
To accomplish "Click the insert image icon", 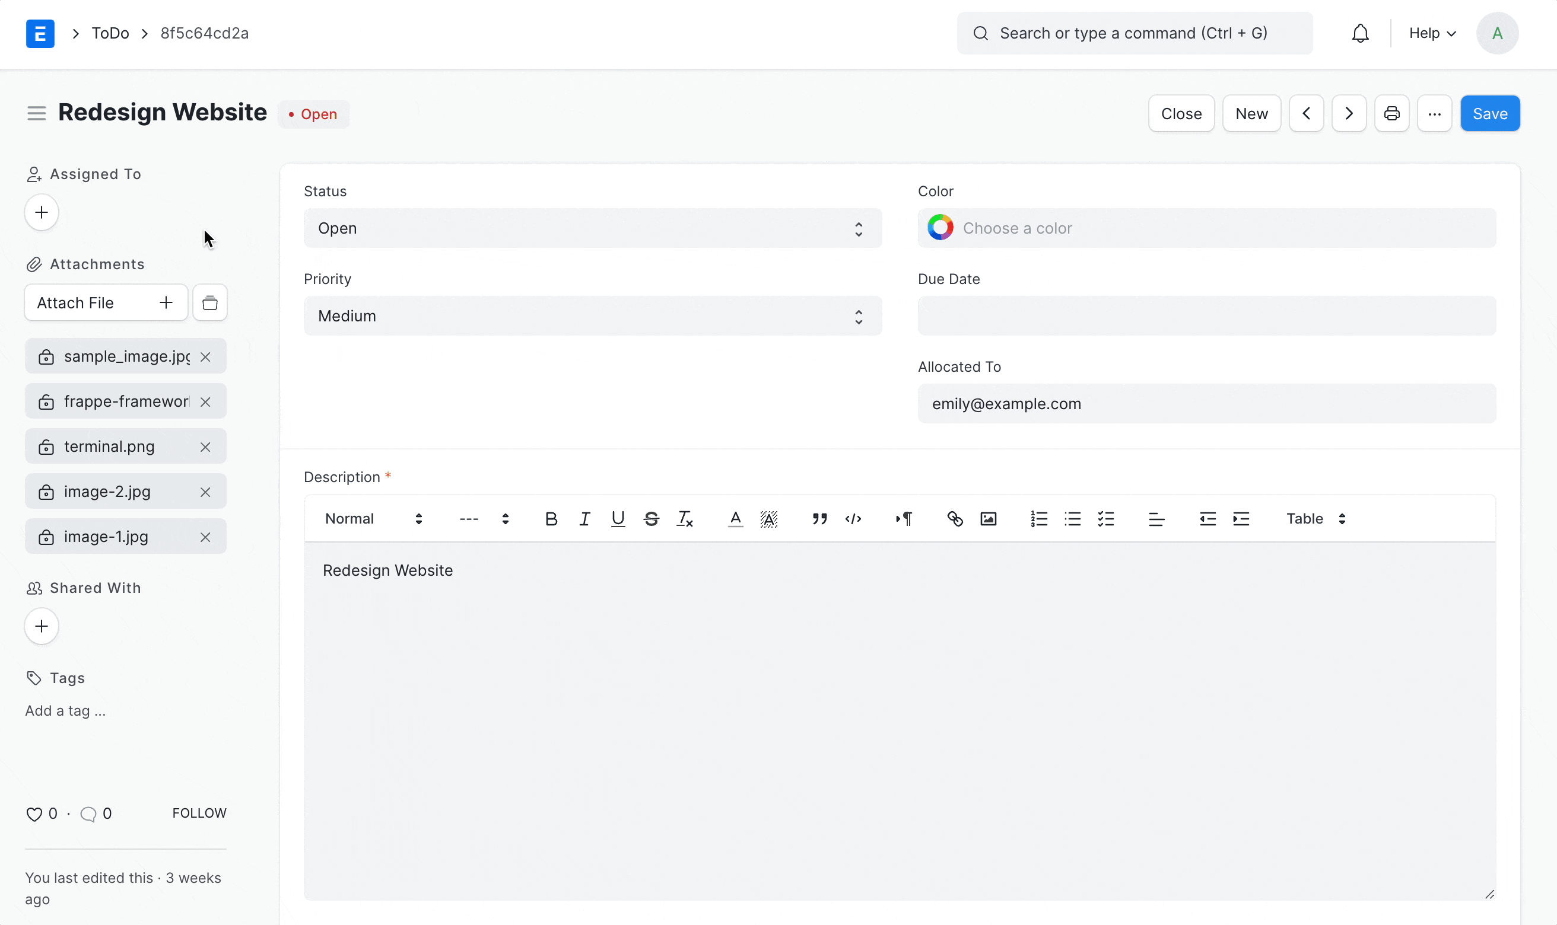I will (989, 519).
